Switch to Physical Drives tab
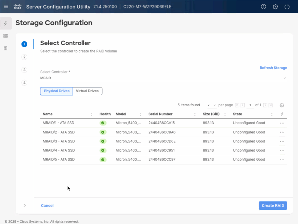This screenshot has width=298, height=224. pos(56,91)
